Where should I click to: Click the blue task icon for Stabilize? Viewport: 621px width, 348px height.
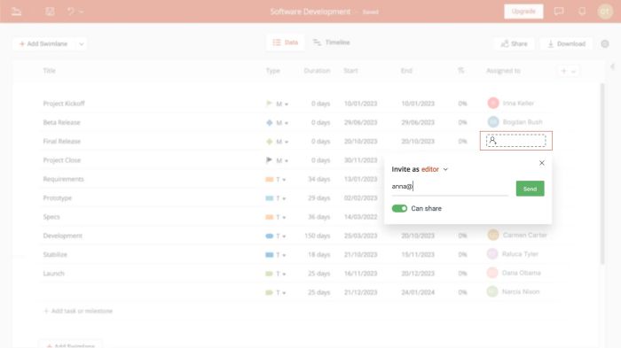pyautogui.click(x=270, y=255)
